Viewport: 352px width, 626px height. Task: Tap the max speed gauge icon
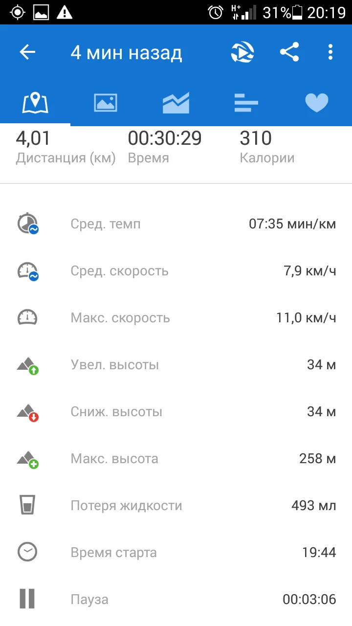[28, 318]
